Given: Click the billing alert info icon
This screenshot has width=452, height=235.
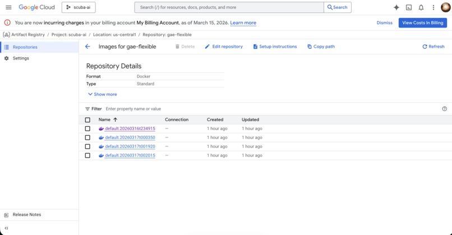Looking at the screenshot, I should (x=7, y=23).
